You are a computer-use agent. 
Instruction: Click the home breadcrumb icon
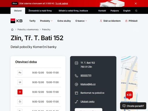tap(12, 29)
